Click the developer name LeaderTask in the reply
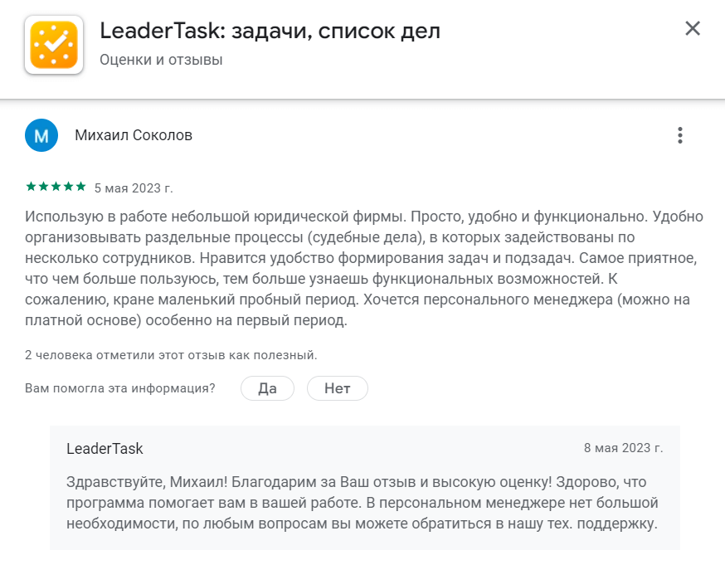This screenshot has height=565, width=725. tap(104, 448)
